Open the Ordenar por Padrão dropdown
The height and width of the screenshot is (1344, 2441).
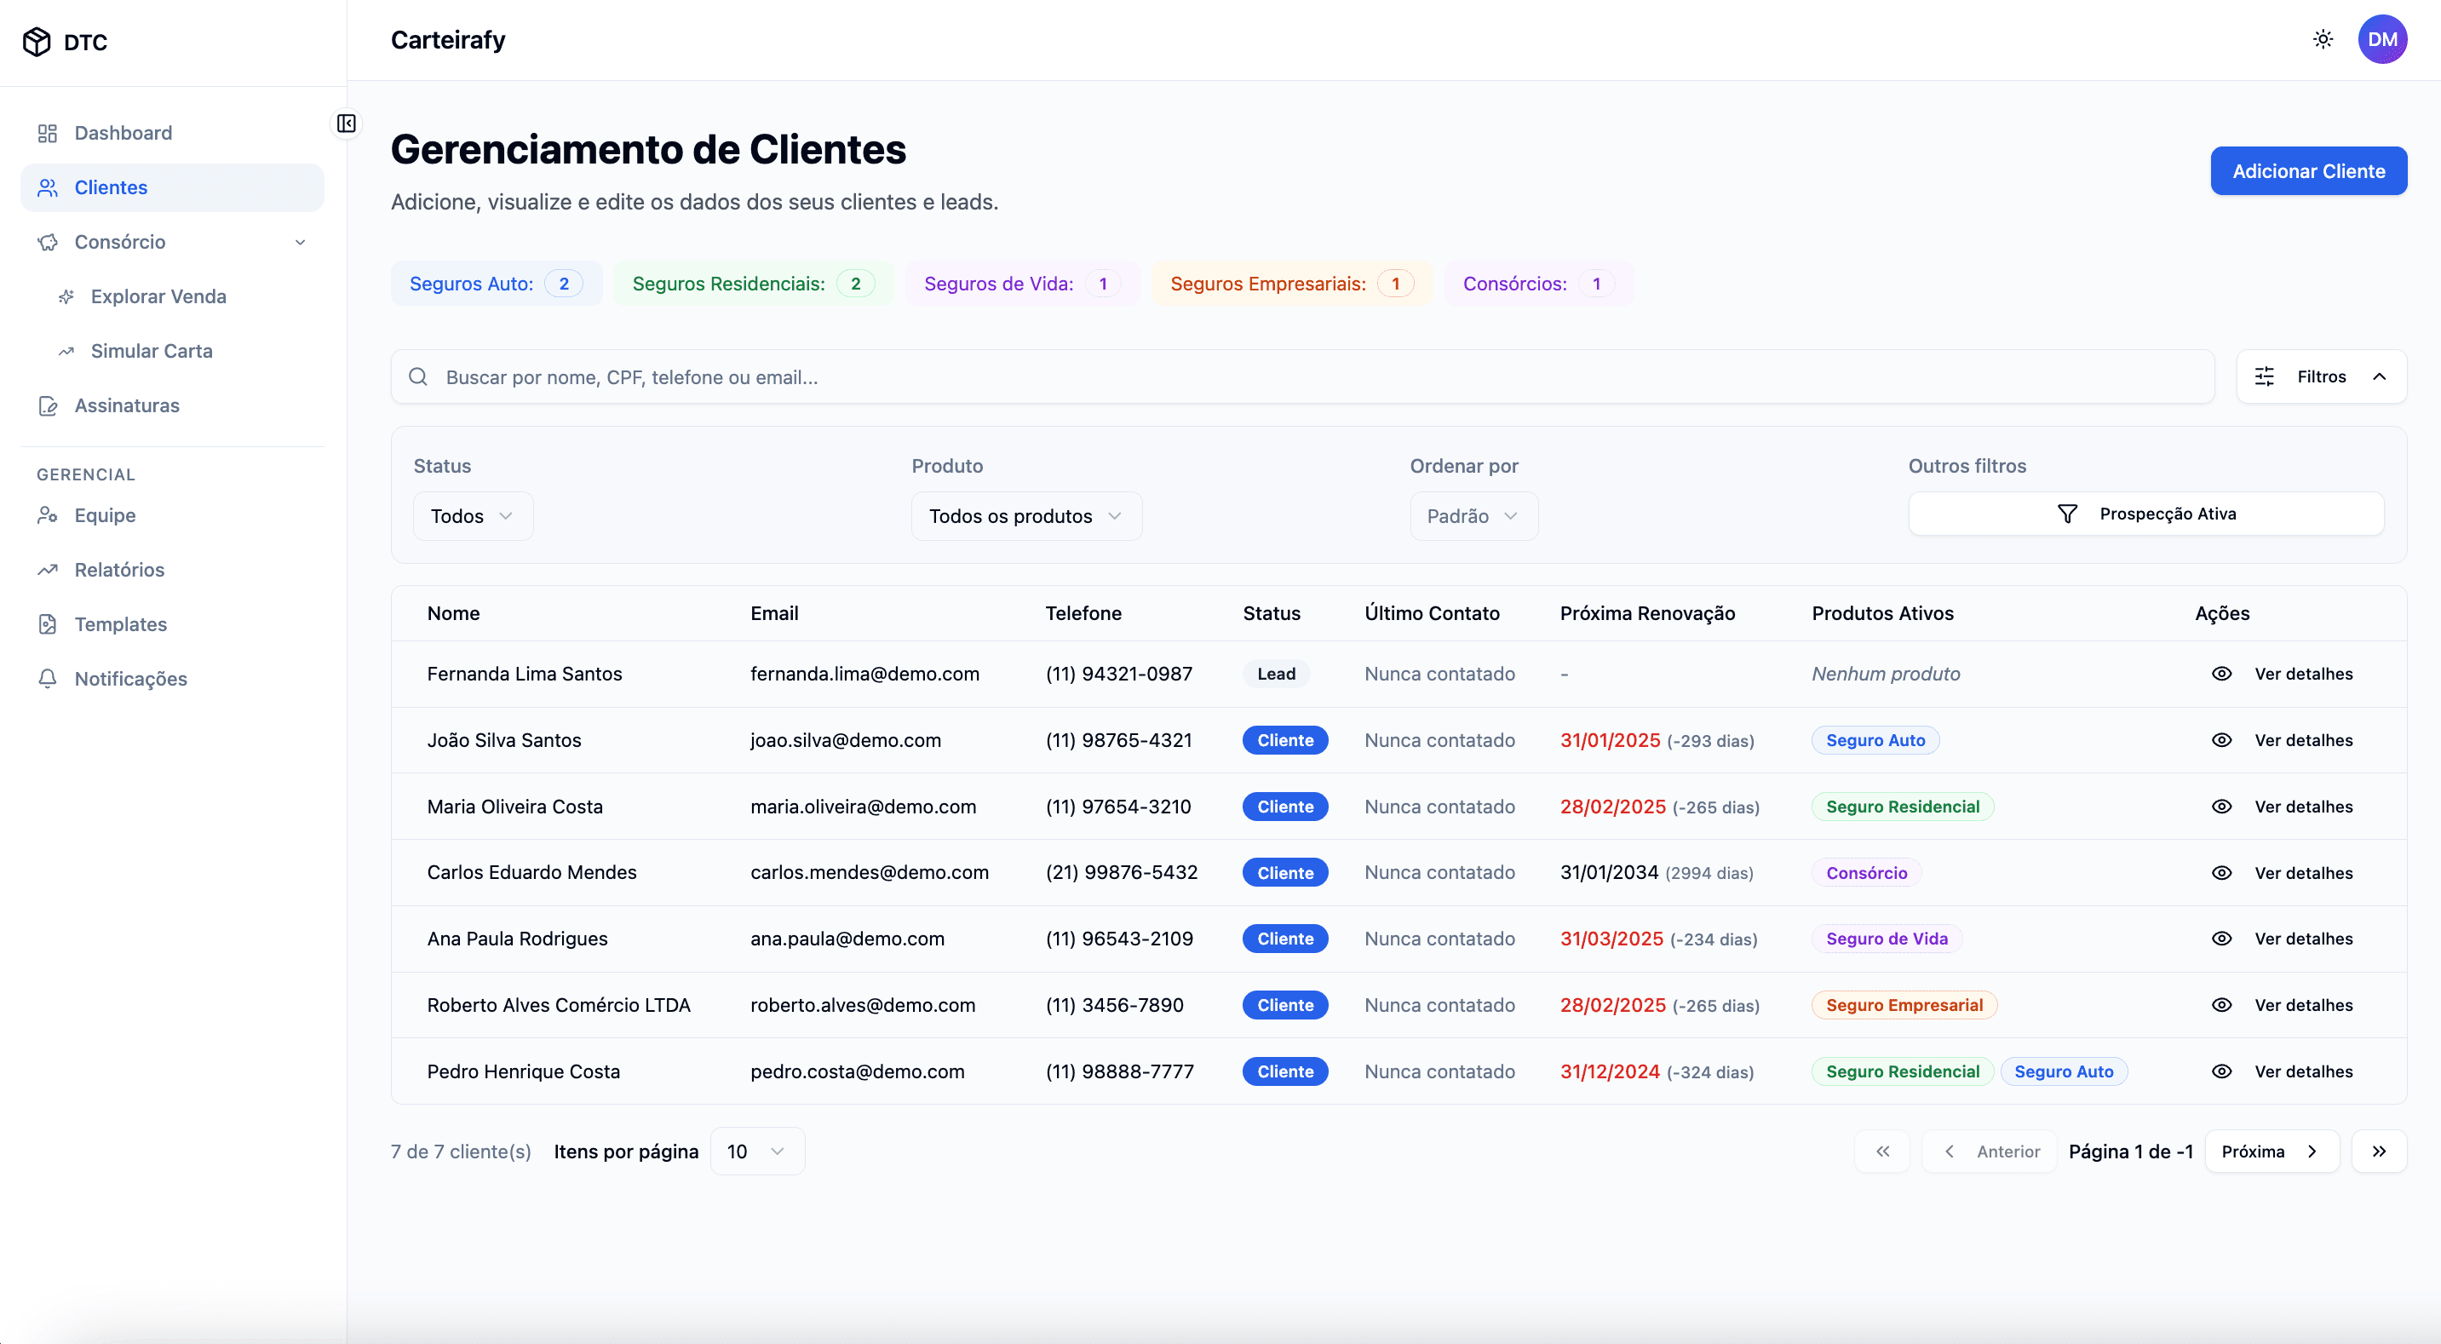pos(1472,515)
